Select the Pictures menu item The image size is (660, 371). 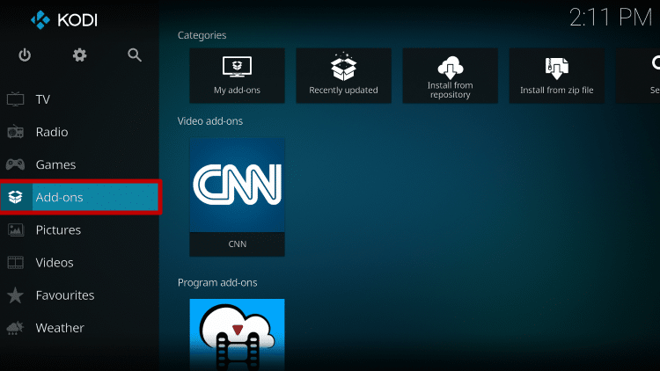[79, 229]
